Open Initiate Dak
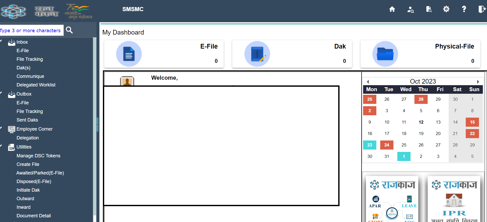Image resolution: width=487 pixels, height=222 pixels. coord(28,190)
